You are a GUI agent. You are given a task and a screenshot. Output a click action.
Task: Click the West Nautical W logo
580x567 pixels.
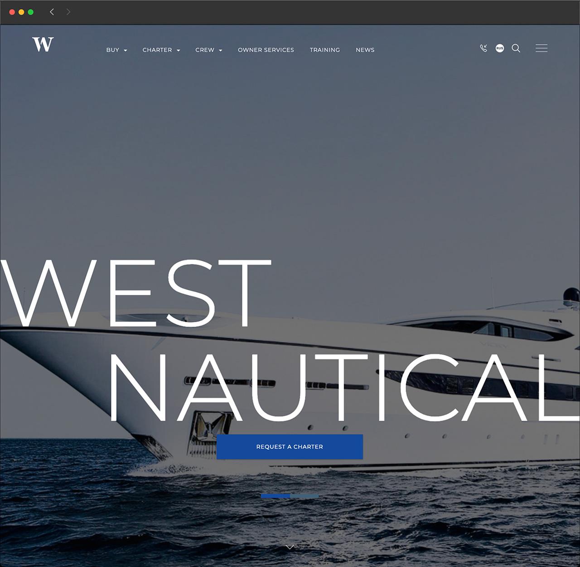coord(43,44)
